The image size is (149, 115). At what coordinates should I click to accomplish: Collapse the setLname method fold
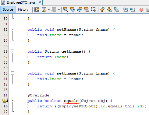pyautogui.click(x=12, y=73)
